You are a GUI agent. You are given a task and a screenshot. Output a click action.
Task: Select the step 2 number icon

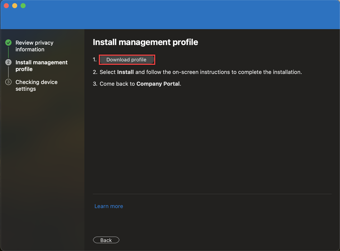tap(8, 62)
